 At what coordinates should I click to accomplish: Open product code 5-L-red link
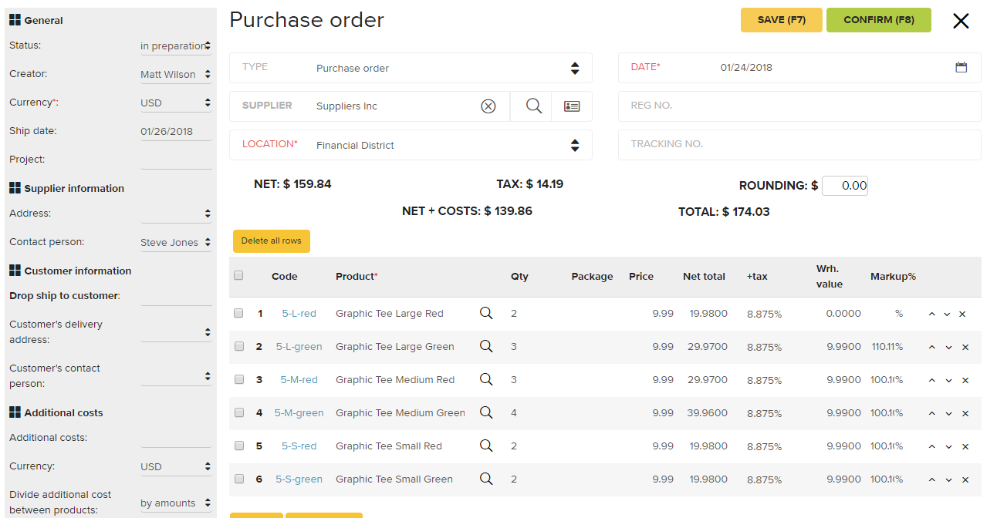point(299,314)
